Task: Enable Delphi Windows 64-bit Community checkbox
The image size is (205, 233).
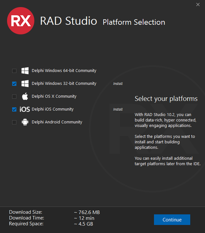Action: click(14, 71)
